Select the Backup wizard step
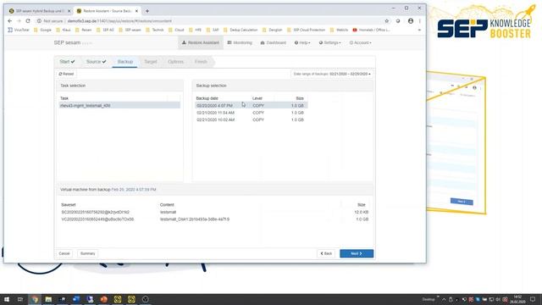The image size is (542, 305). click(x=125, y=62)
